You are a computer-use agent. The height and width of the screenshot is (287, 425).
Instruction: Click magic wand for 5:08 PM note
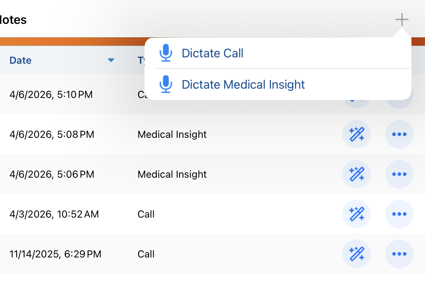click(x=357, y=135)
